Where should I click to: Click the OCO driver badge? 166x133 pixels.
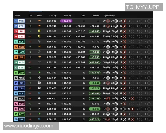coord(19,104)
